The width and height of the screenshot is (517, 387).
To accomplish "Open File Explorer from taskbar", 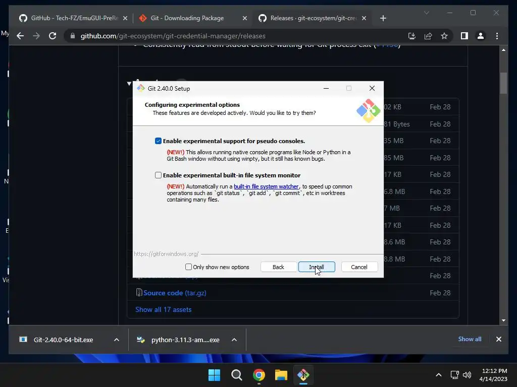I will pyautogui.click(x=281, y=375).
